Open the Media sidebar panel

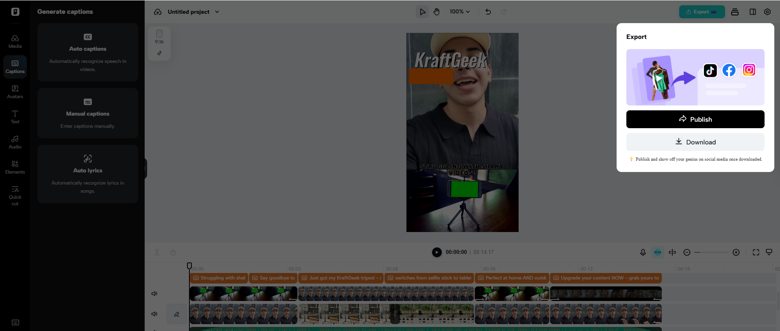pyautogui.click(x=15, y=41)
